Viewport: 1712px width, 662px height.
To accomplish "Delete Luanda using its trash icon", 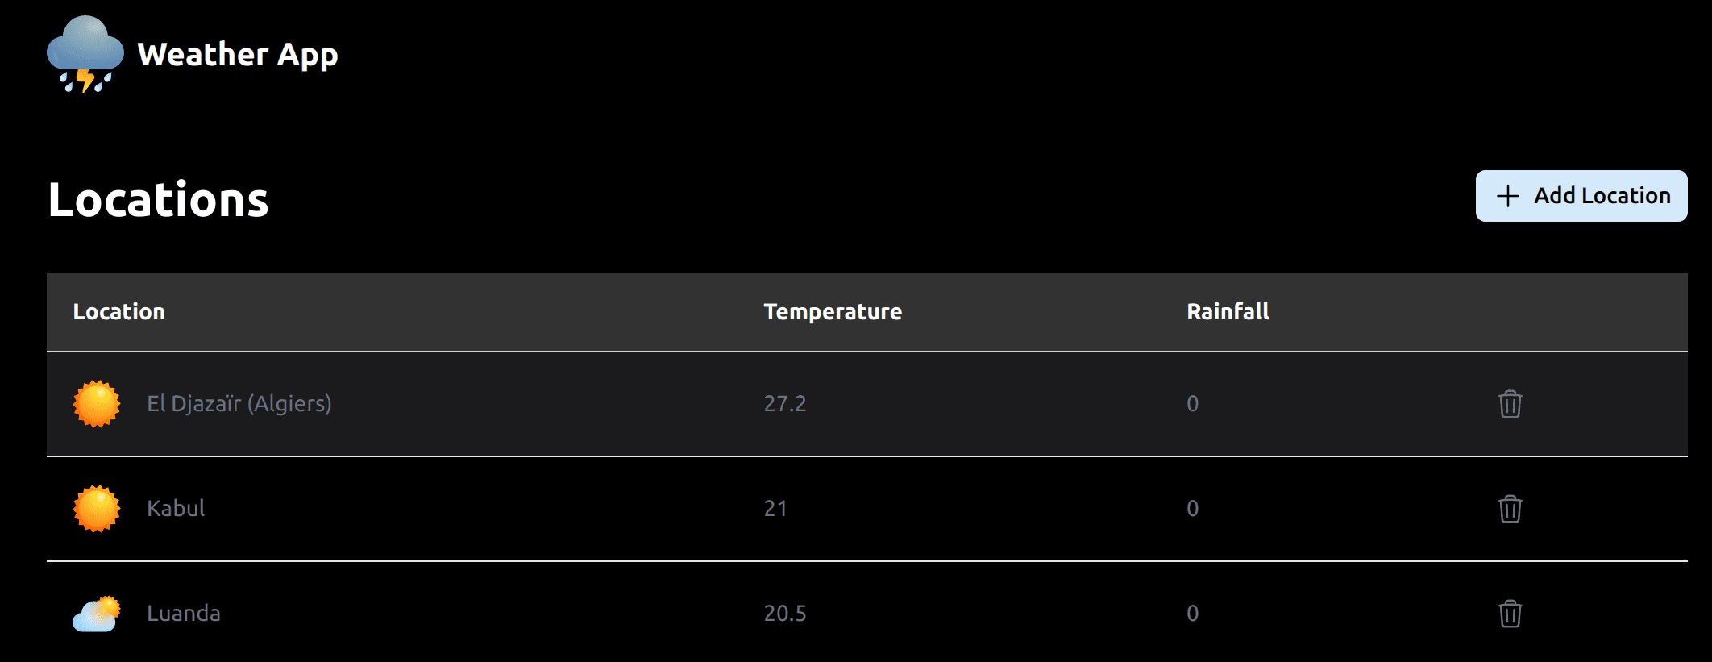I will pyautogui.click(x=1510, y=613).
